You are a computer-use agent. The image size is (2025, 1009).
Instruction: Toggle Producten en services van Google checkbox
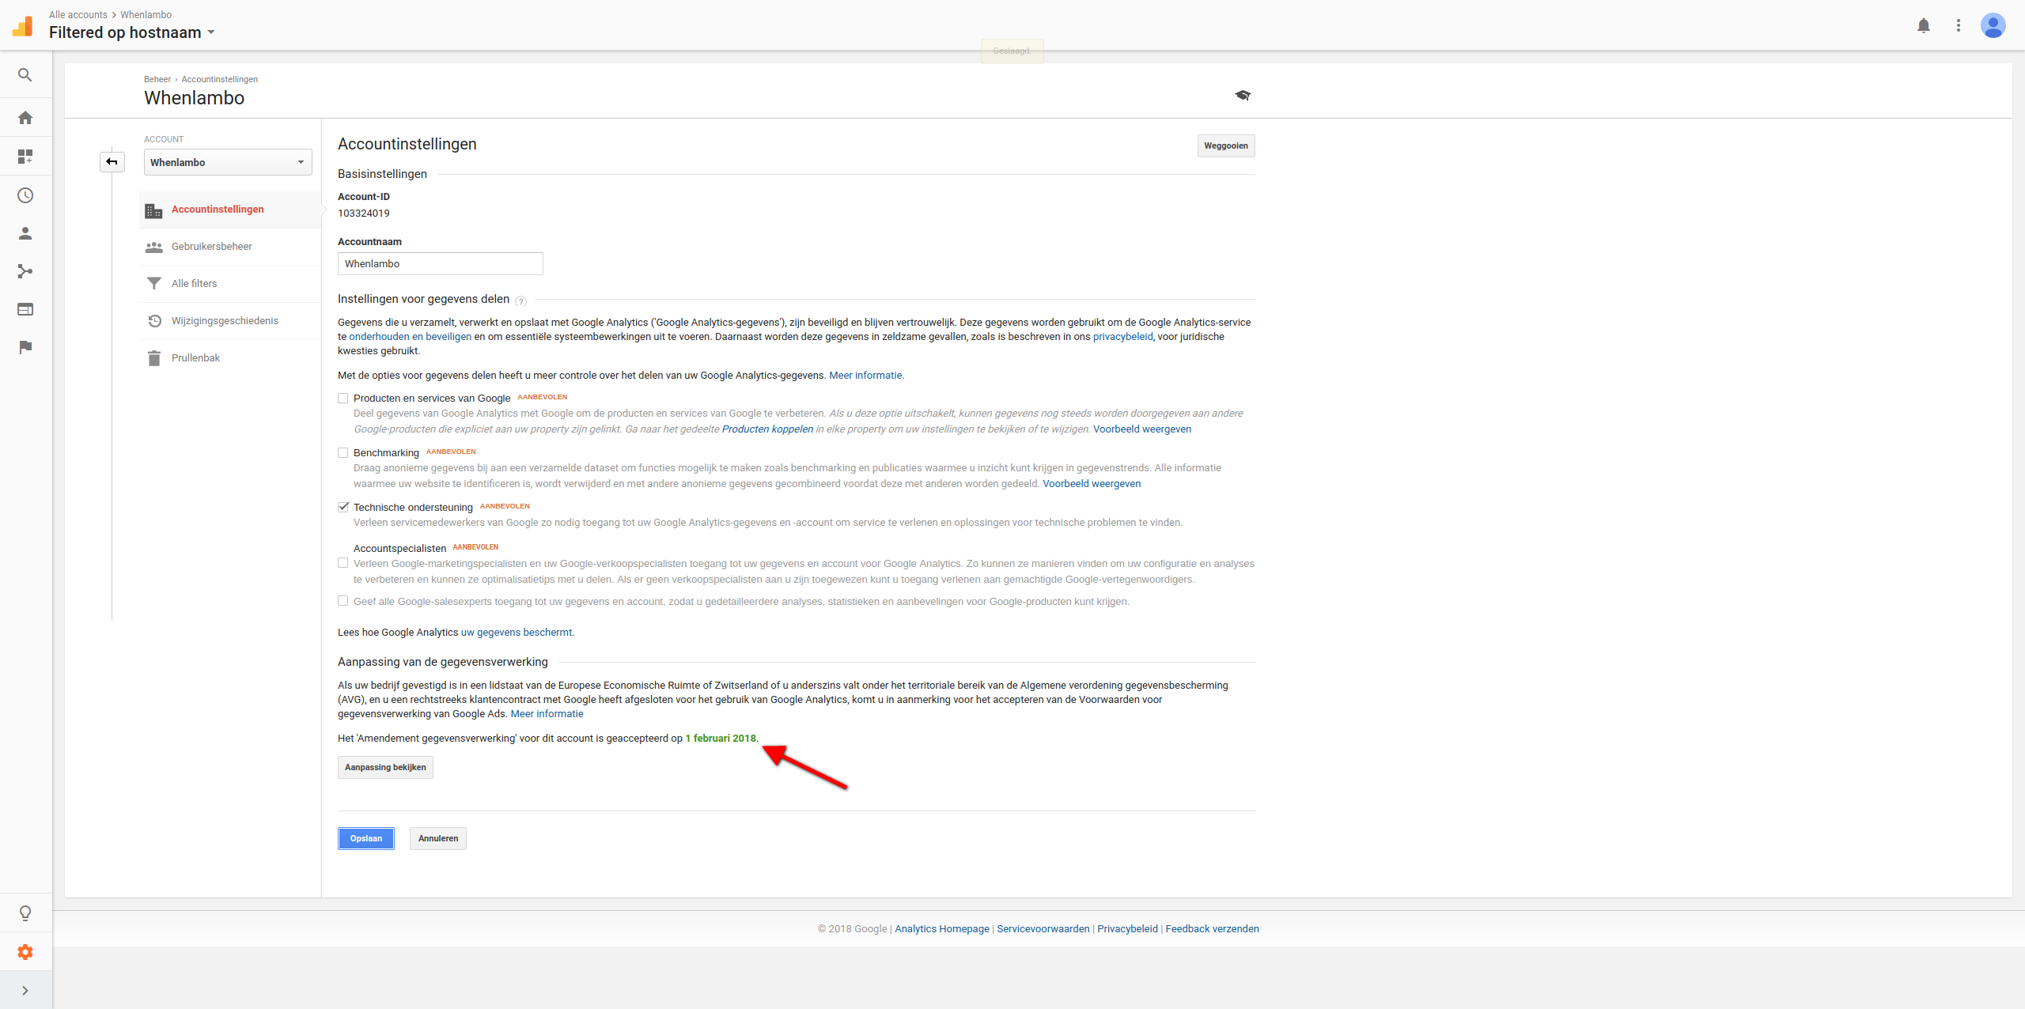pos(343,399)
